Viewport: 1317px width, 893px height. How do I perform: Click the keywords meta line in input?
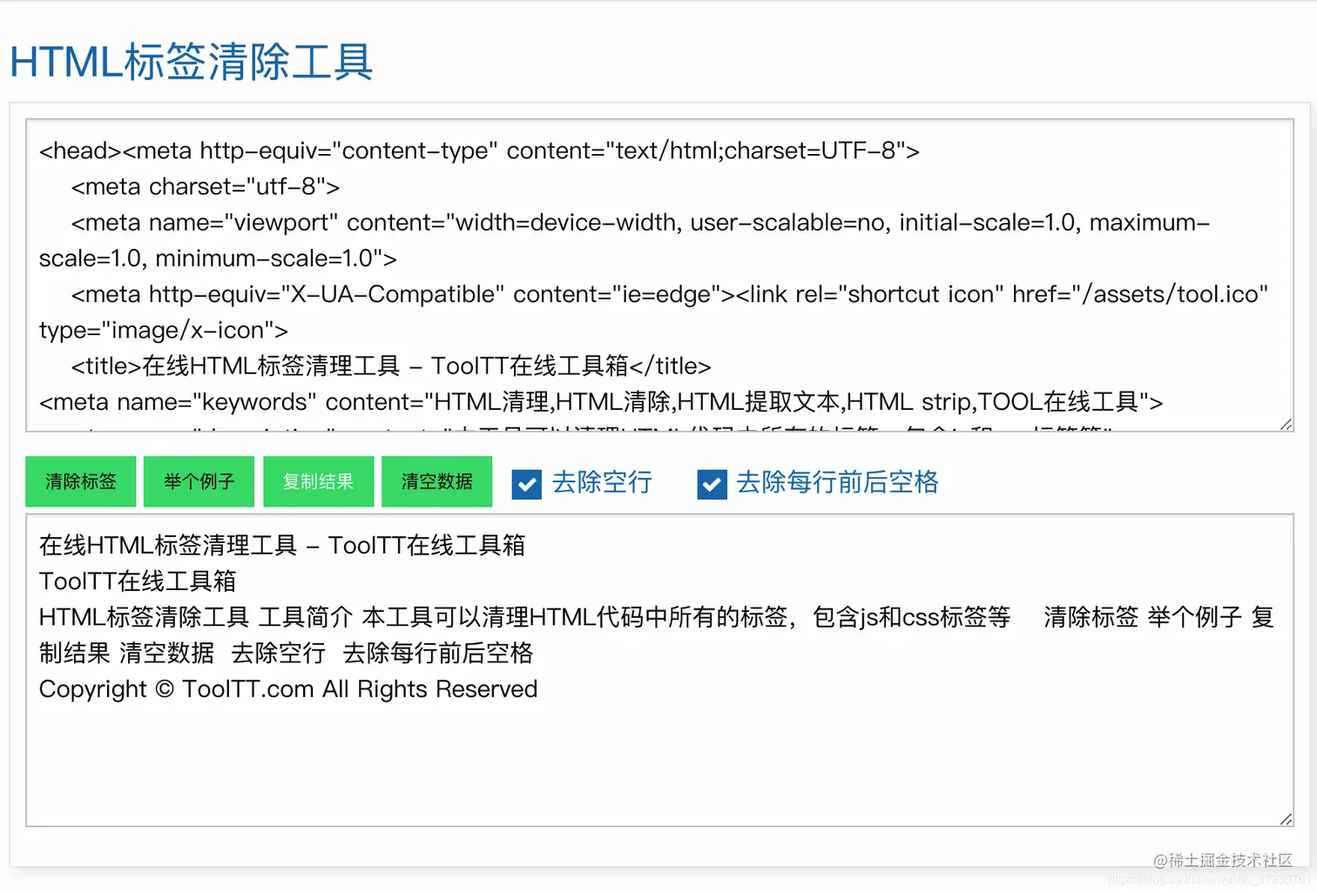tap(601, 402)
